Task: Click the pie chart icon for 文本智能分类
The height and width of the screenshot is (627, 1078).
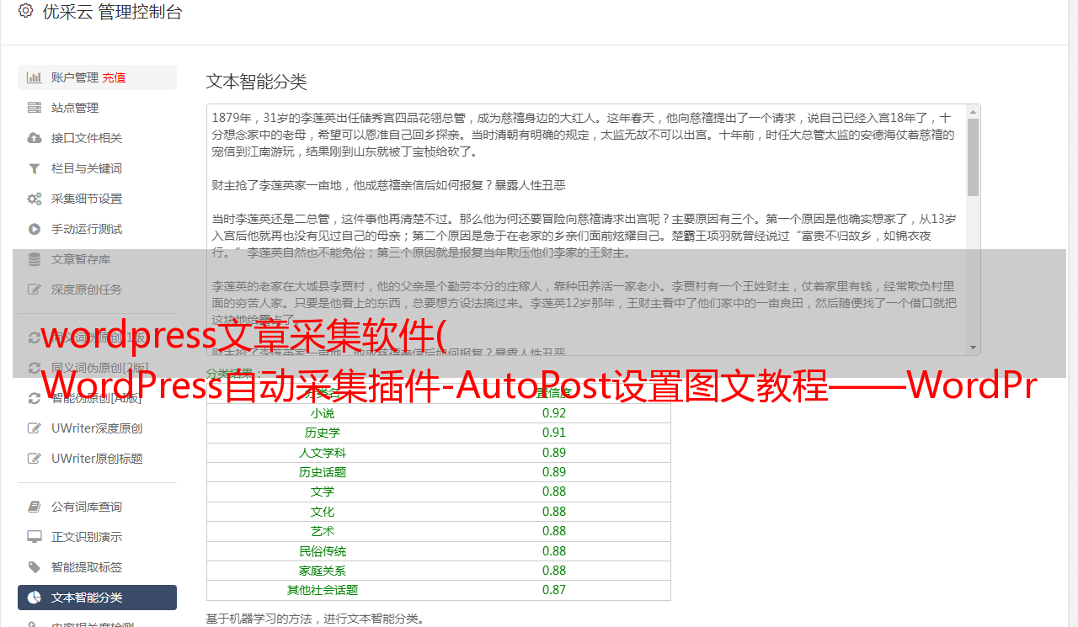Action: point(35,598)
